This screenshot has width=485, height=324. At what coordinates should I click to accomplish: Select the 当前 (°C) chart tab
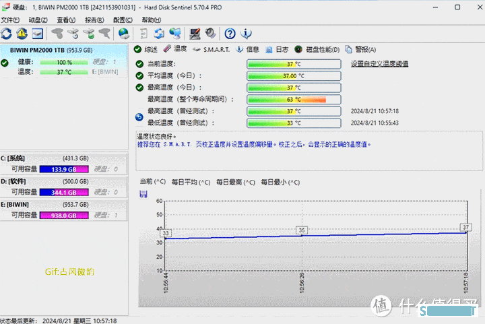[152, 182]
